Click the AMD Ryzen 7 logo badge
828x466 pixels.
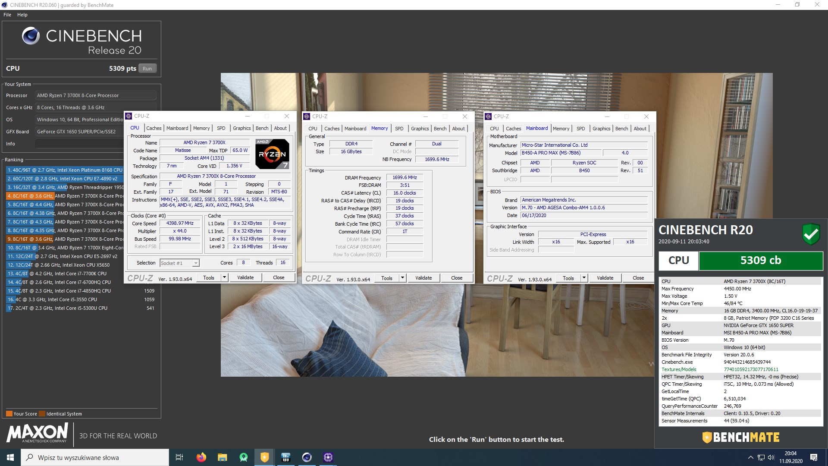(272, 154)
